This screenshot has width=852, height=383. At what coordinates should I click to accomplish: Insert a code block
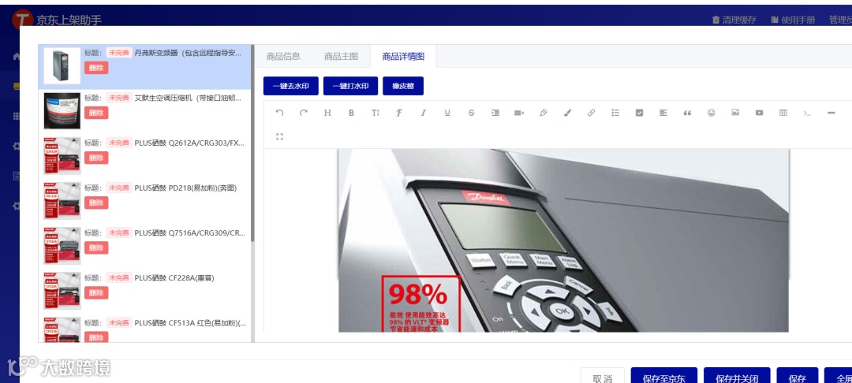coord(807,113)
